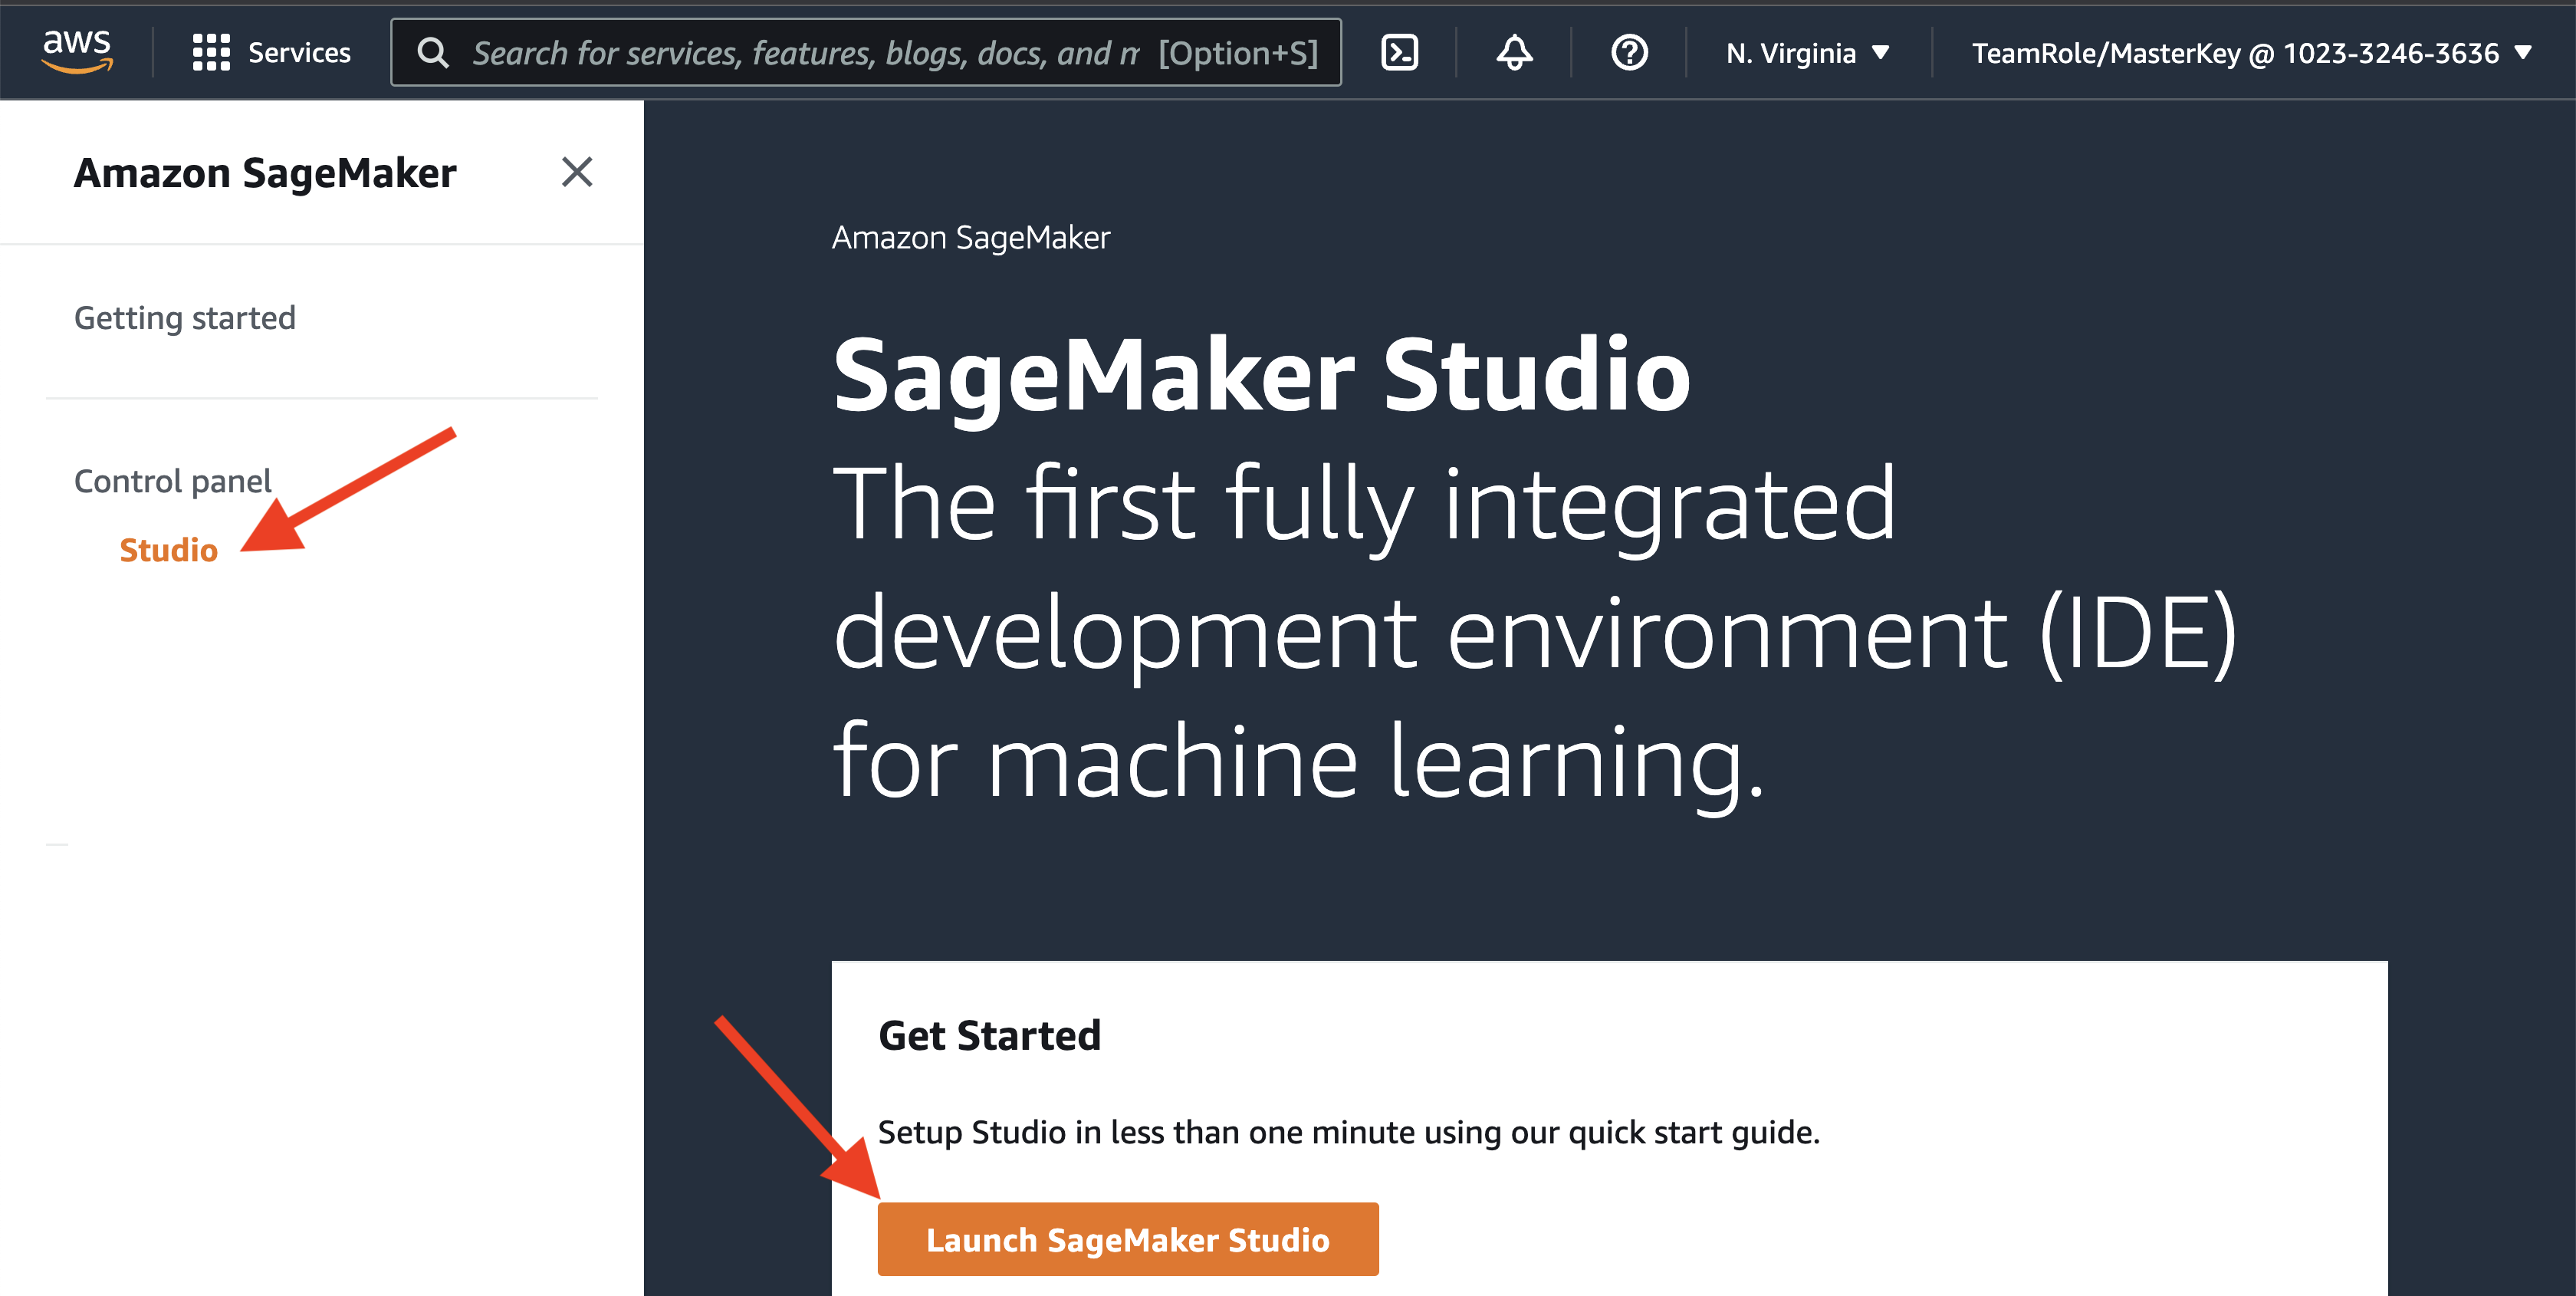
Task: Open the CloudShell terminal icon
Action: [x=1399, y=52]
